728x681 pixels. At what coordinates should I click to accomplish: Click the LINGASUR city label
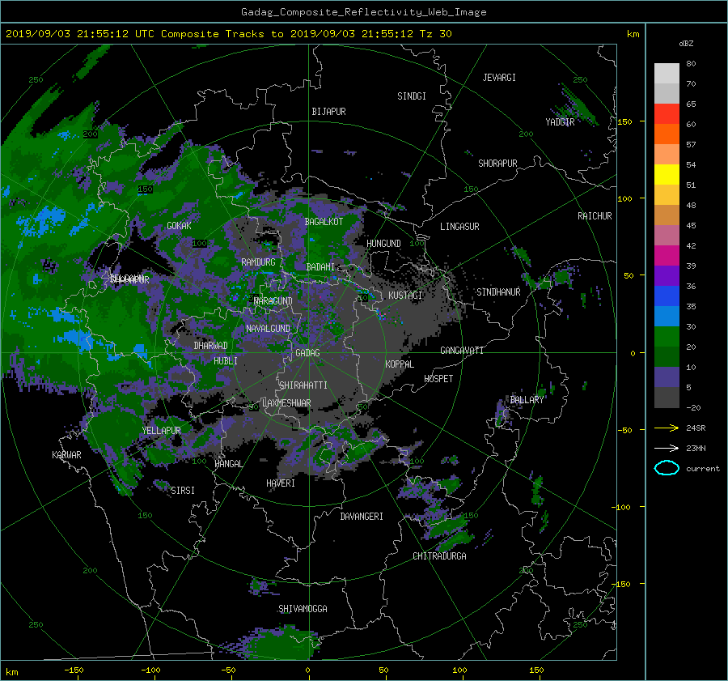[459, 227]
